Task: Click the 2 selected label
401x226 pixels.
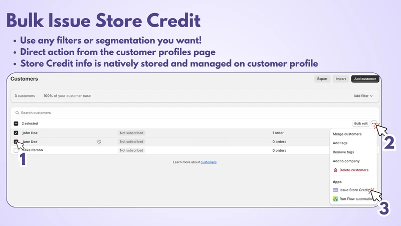Action: click(30, 124)
